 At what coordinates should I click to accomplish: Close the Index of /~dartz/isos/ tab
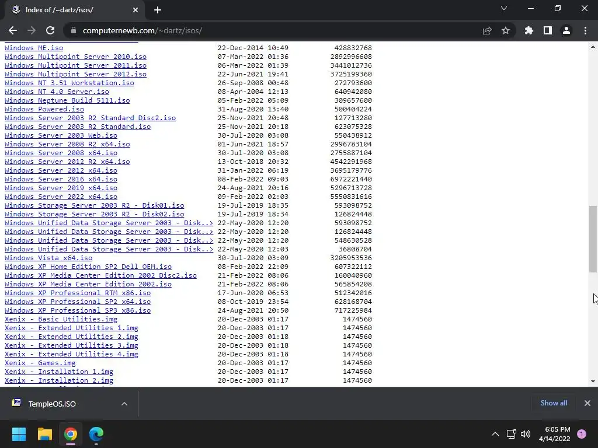[135, 10]
